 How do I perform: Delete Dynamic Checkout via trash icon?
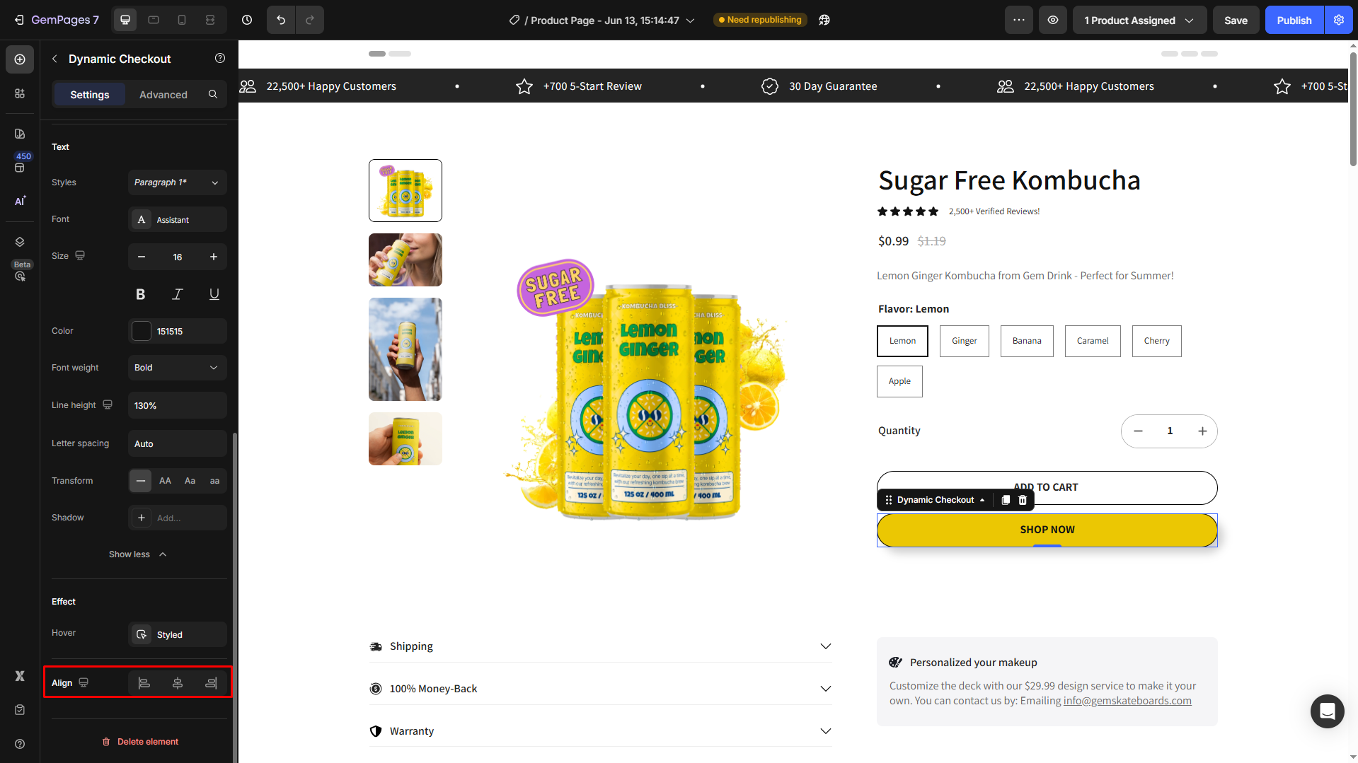[1023, 500]
